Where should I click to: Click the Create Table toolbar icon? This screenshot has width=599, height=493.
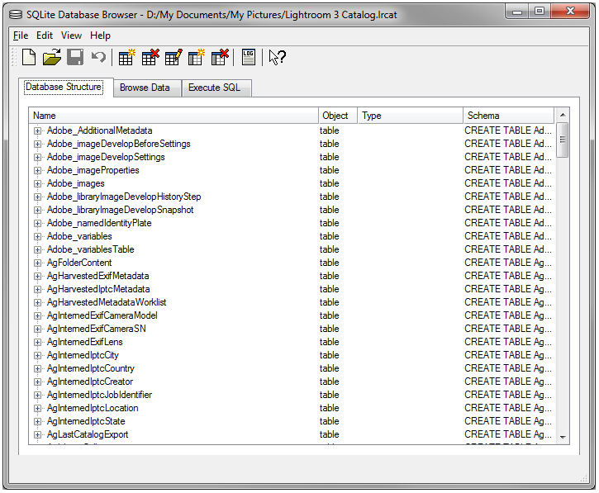click(x=127, y=58)
